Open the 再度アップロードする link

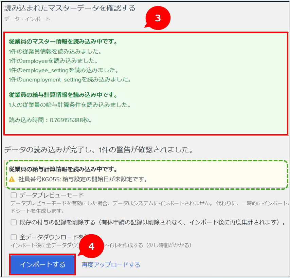tap(111, 265)
